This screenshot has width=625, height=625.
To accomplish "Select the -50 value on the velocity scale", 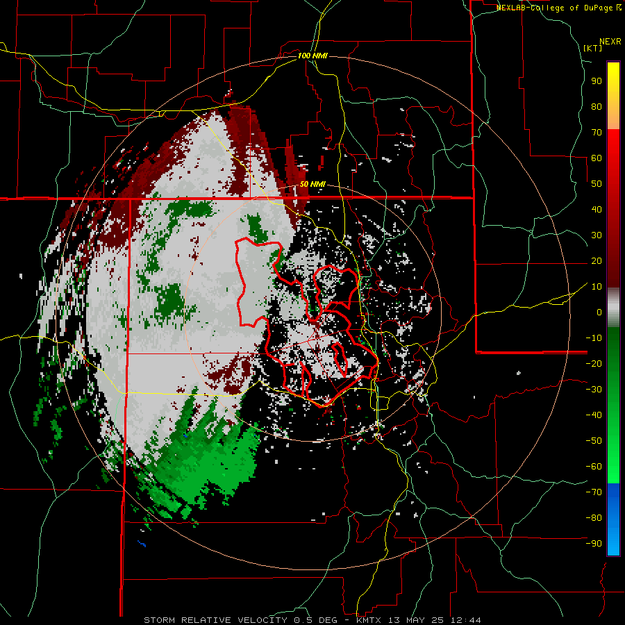I will click(x=594, y=441).
